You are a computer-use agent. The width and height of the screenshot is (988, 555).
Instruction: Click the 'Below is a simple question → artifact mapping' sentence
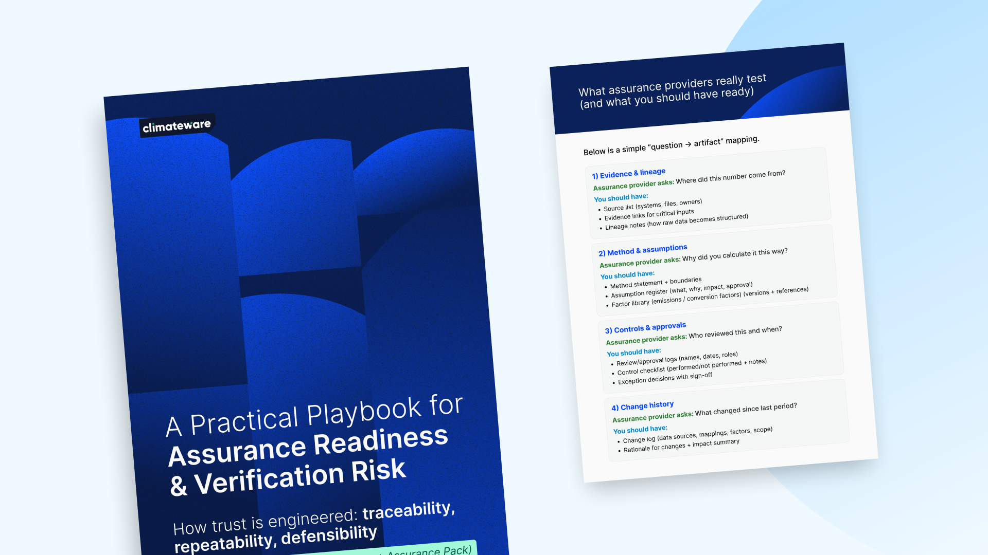click(671, 145)
